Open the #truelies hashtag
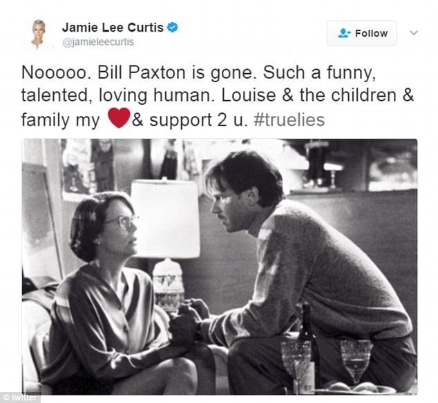The height and width of the screenshot is (403, 438). [289, 120]
